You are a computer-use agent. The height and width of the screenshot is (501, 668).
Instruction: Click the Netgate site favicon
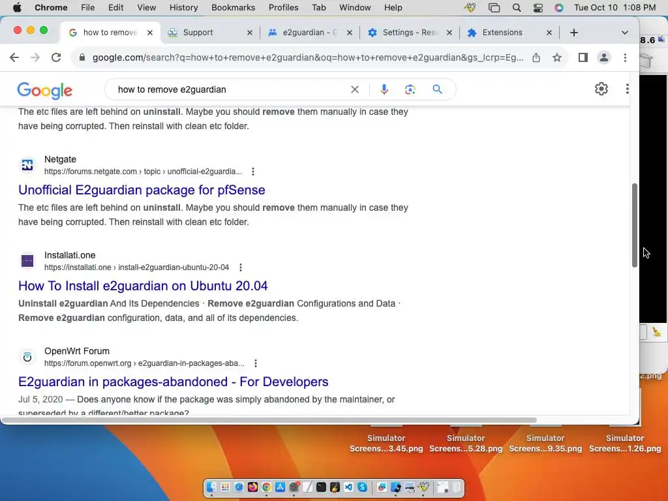(x=27, y=165)
